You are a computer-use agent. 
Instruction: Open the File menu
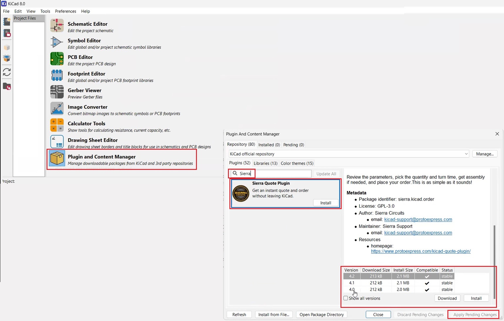click(x=6, y=11)
